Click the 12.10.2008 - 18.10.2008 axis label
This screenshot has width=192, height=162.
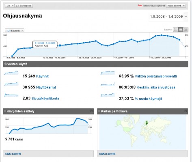pos(54,58)
